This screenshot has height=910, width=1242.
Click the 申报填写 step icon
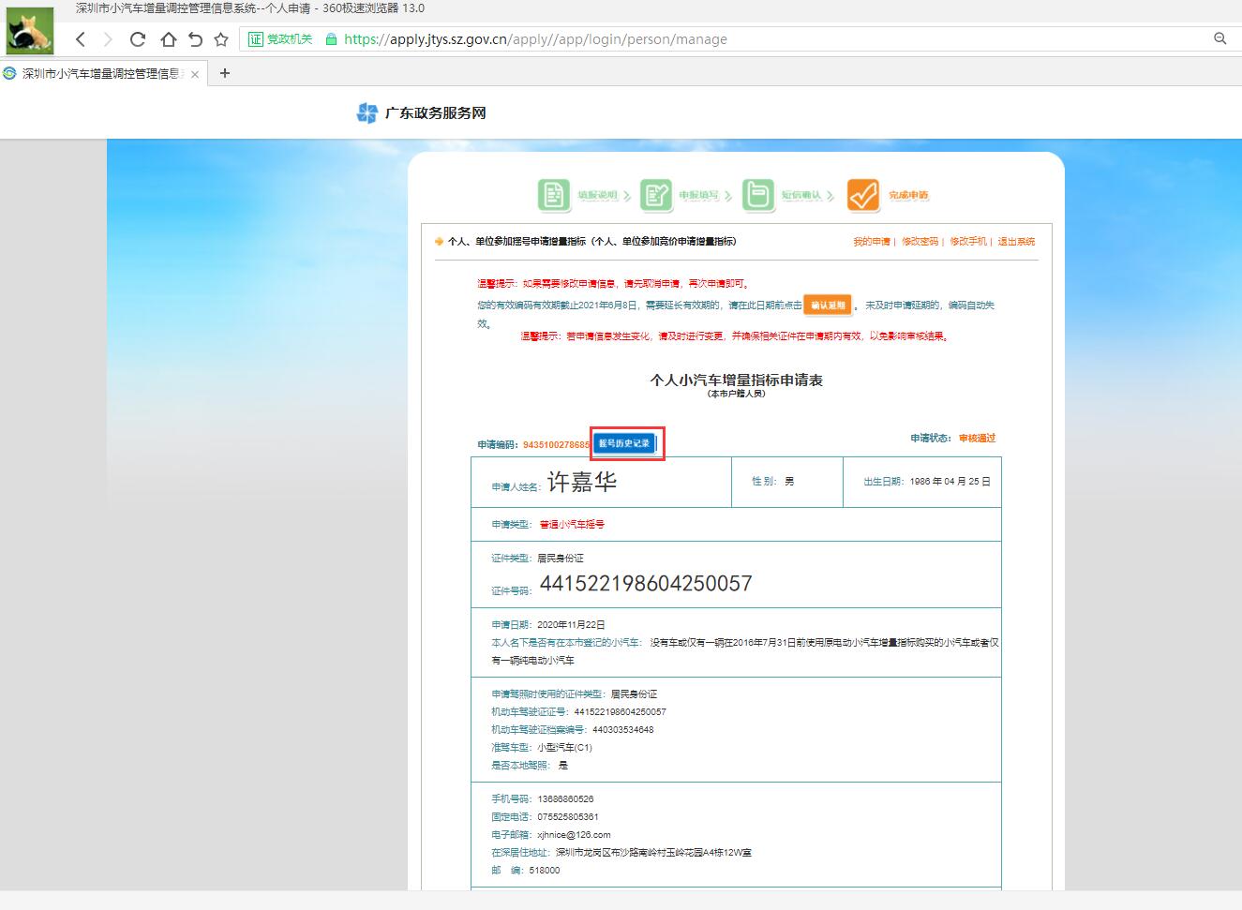pos(656,195)
